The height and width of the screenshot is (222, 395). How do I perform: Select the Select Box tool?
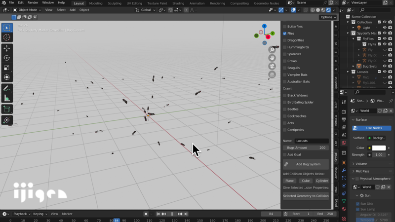(7, 28)
